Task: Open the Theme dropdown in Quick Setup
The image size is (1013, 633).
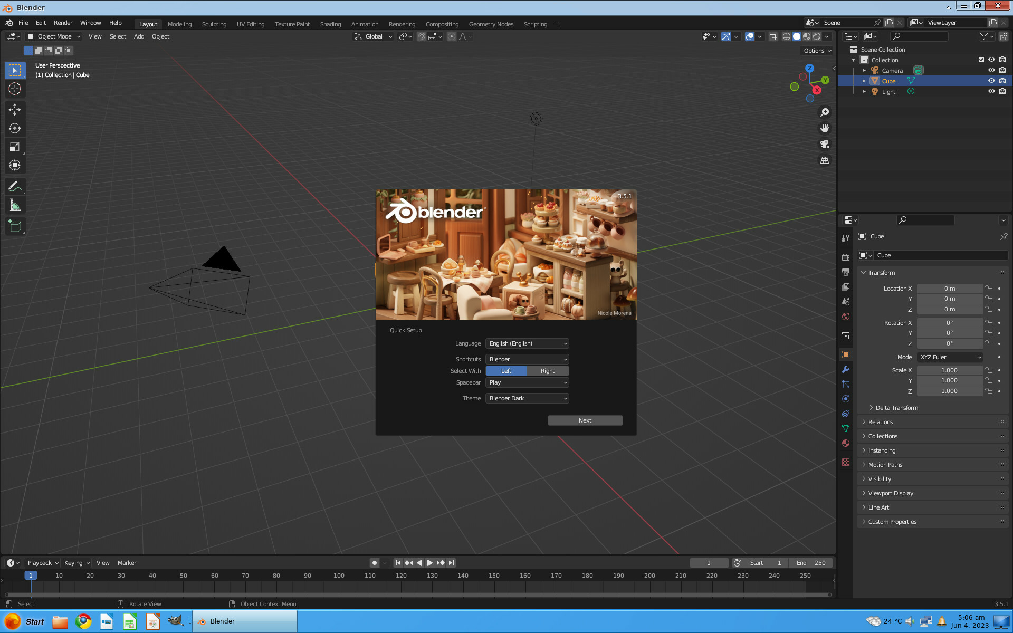Action: click(x=527, y=398)
